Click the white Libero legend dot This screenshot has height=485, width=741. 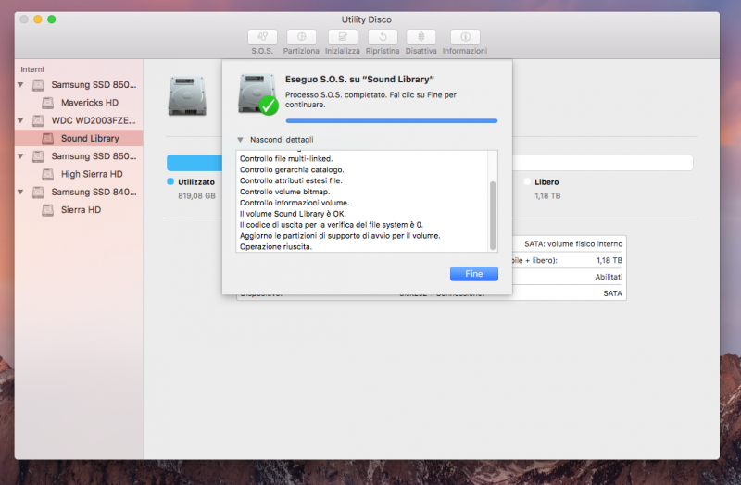click(x=527, y=181)
